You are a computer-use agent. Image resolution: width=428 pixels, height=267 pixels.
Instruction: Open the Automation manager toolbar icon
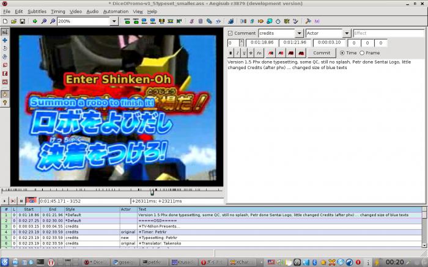(231, 21)
